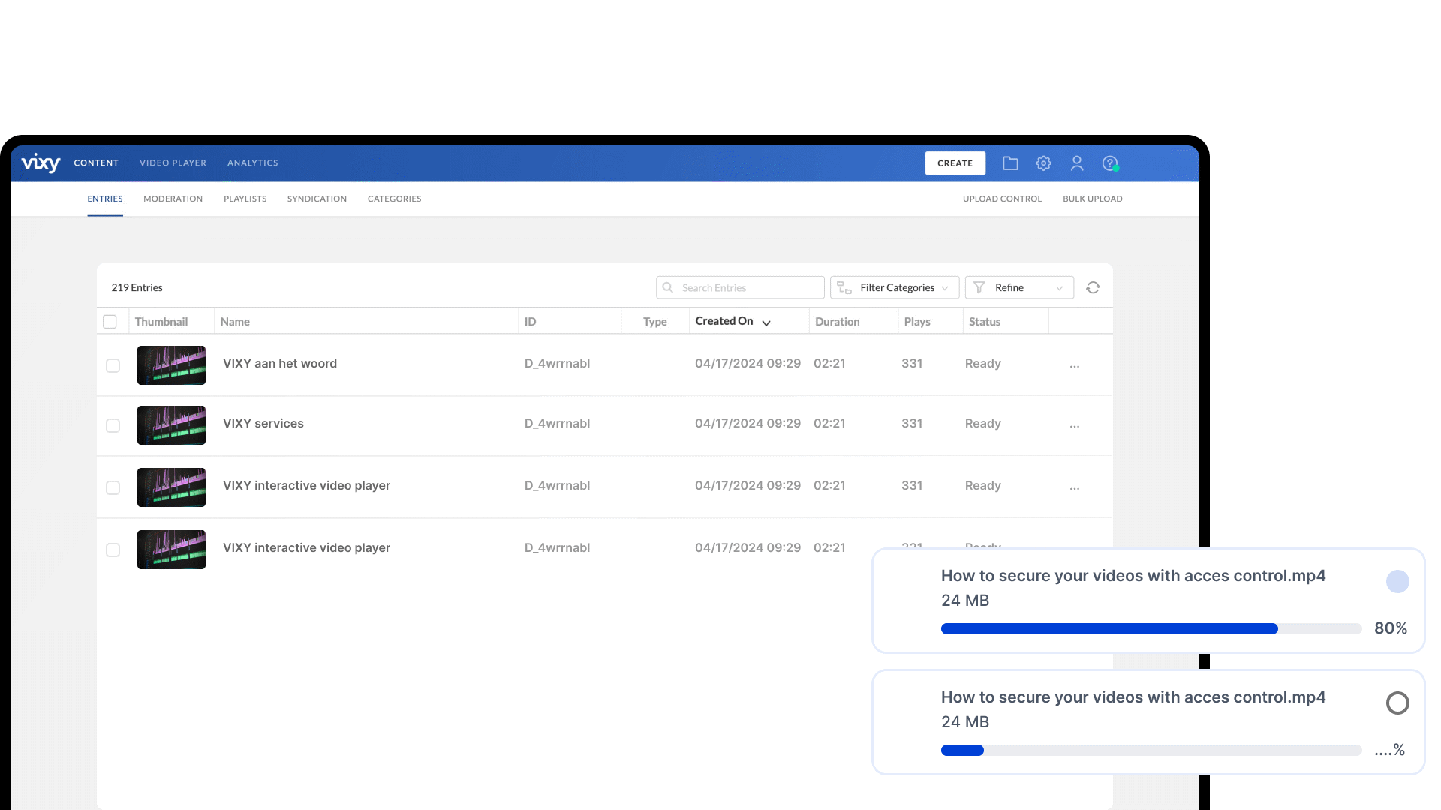
Task: Click the Plays column header
Action: click(917, 322)
